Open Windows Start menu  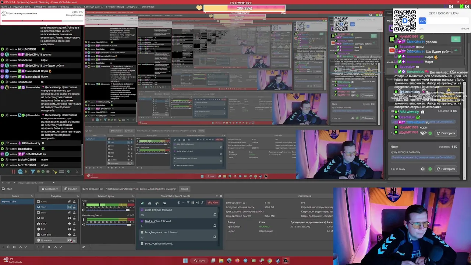tap(185, 261)
